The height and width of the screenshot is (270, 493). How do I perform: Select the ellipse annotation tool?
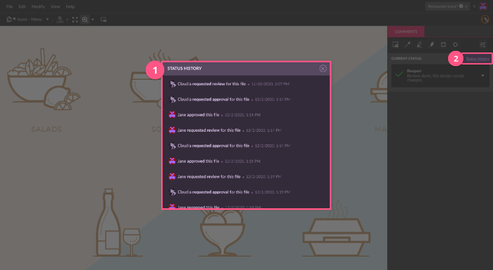455,44
